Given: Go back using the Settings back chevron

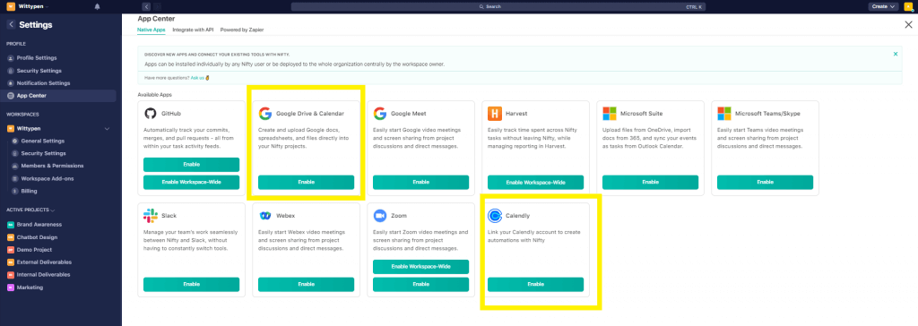Looking at the screenshot, I should (x=11, y=24).
